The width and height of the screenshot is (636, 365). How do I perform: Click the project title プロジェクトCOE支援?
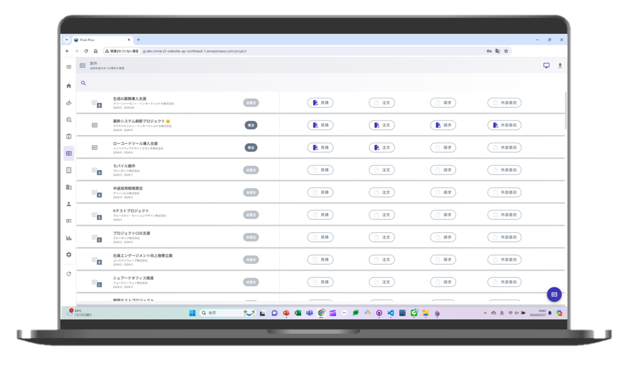131,233
